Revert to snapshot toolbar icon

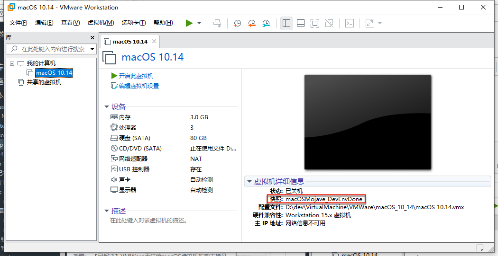[252, 23]
